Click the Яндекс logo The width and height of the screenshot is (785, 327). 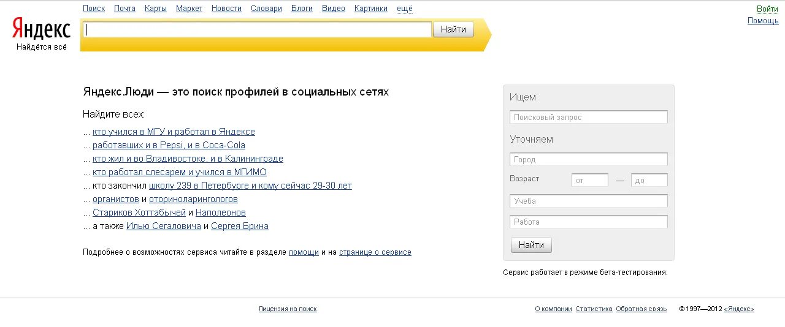[x=41, y=29]
